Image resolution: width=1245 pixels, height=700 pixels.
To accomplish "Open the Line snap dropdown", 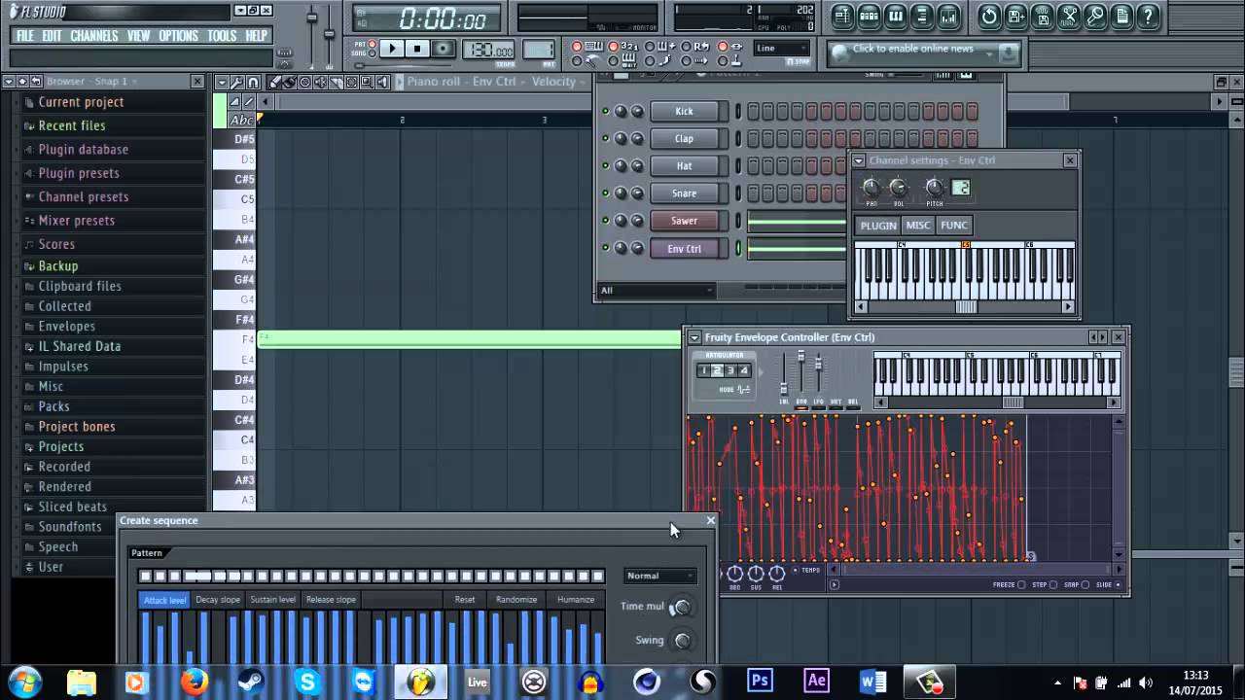I will pos(782,48).
